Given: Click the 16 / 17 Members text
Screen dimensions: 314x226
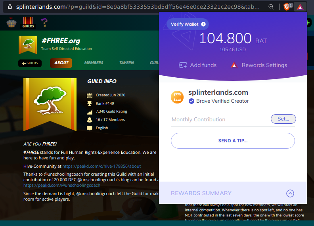Looking at the screenshot, I should click(x=110, y=120).
